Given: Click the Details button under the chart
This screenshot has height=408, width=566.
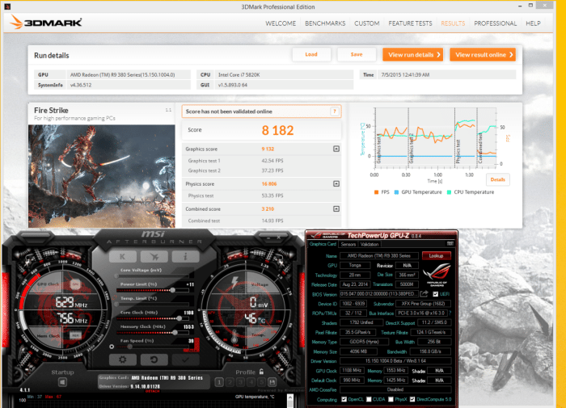Looking at the screenshot, I should click(498, 179).
